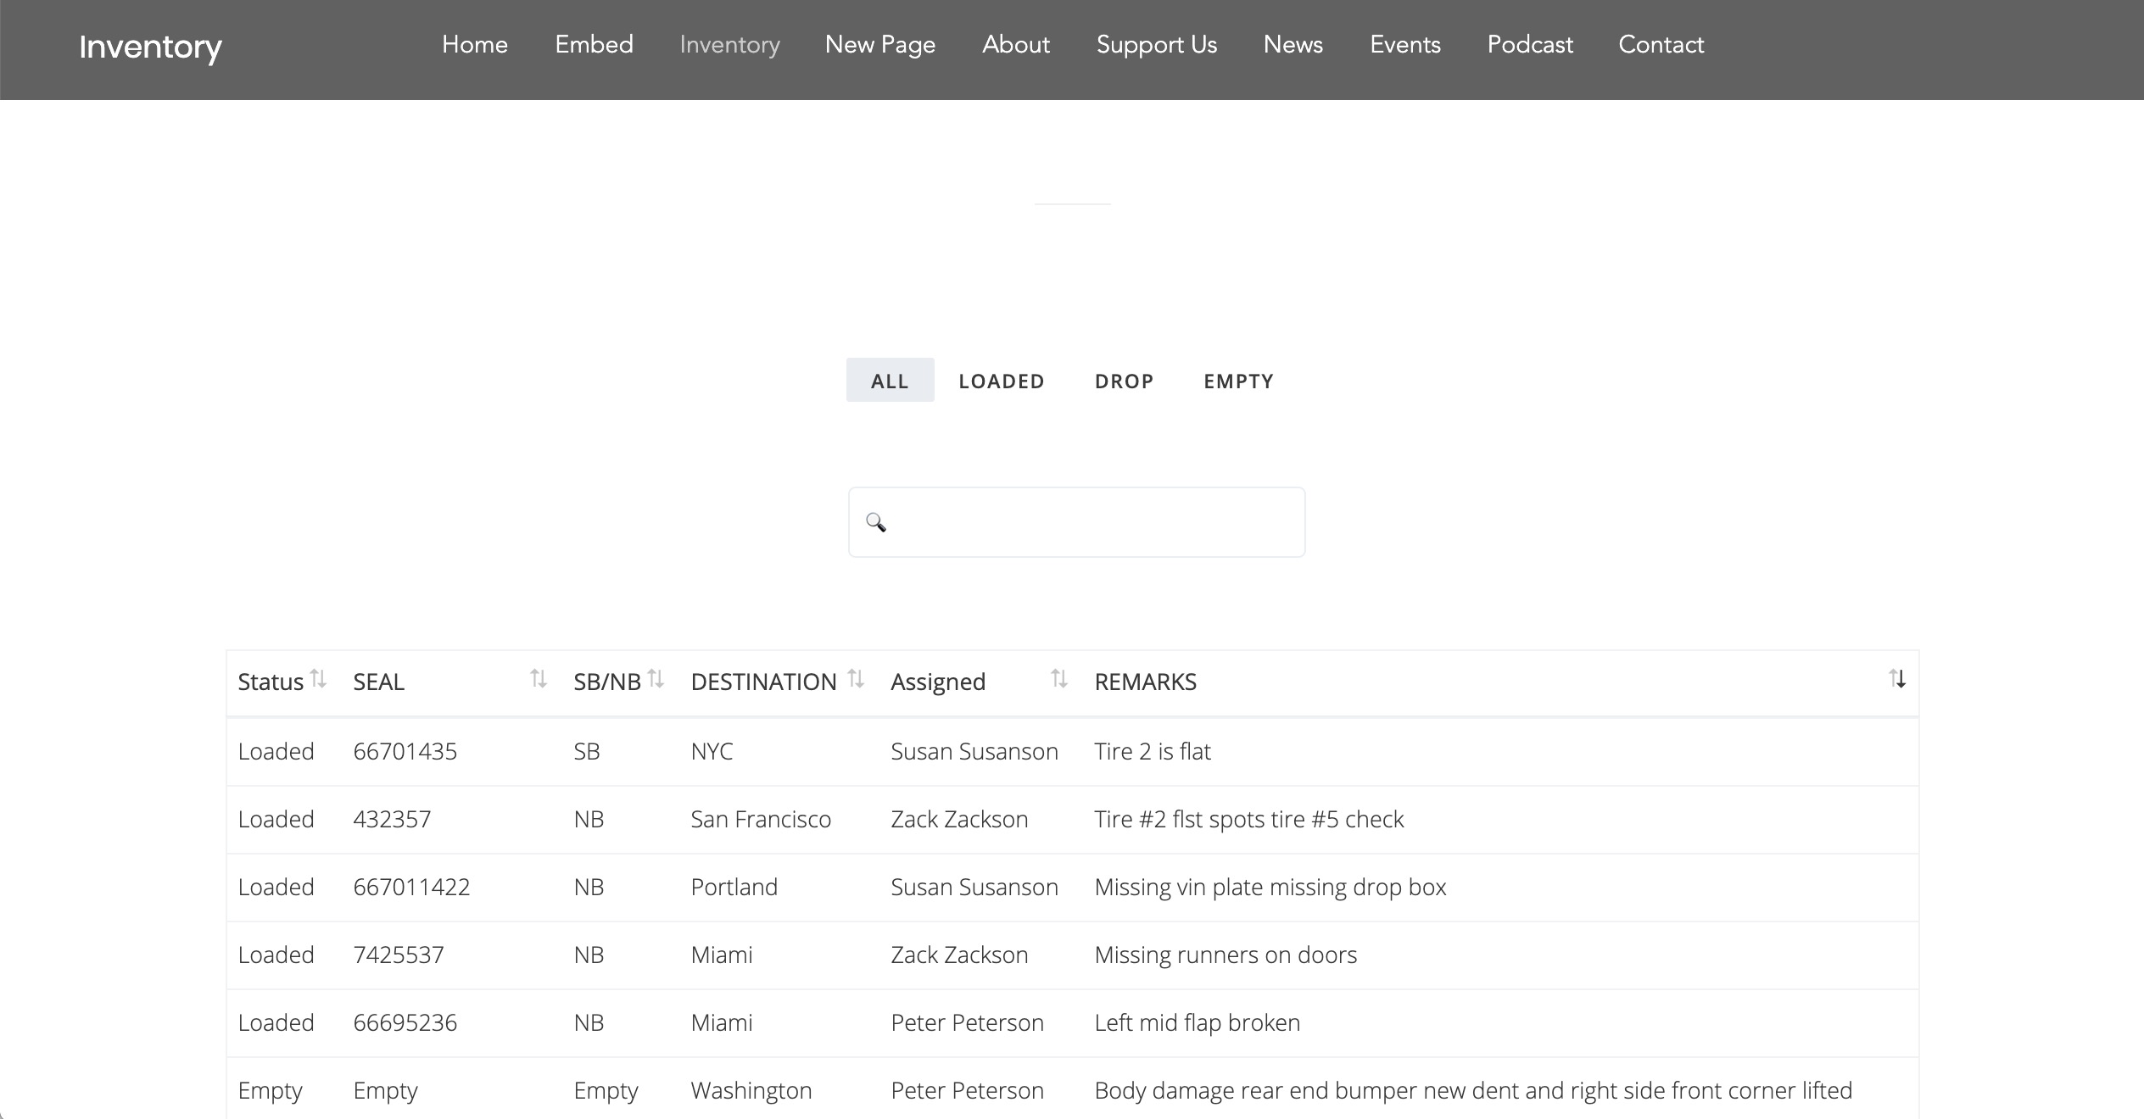Open Support Us page

(1156, 45)
